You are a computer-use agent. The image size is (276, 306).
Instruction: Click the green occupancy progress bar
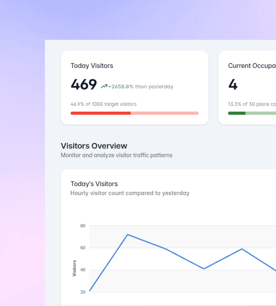(252, 113)
